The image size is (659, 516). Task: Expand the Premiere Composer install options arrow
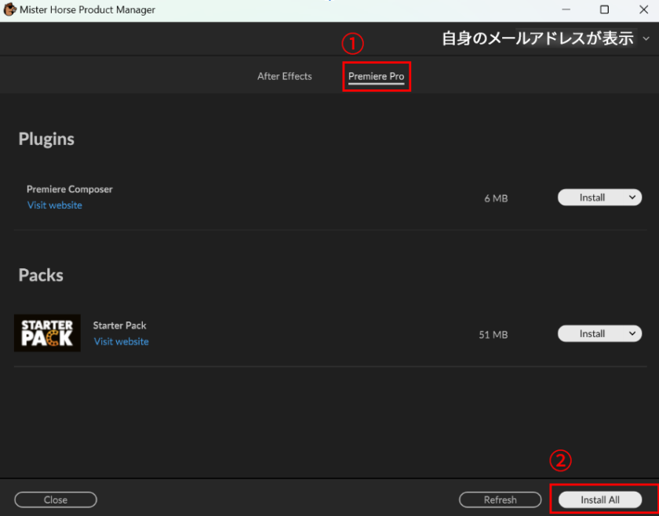pyautogui.click(x=632, y=198)
